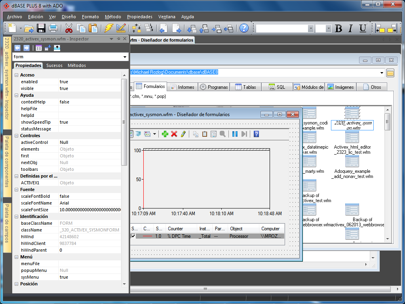Collapse the Controles property group
The height and width of the screenshot is (304, 405).
click(x=16, y=136)
